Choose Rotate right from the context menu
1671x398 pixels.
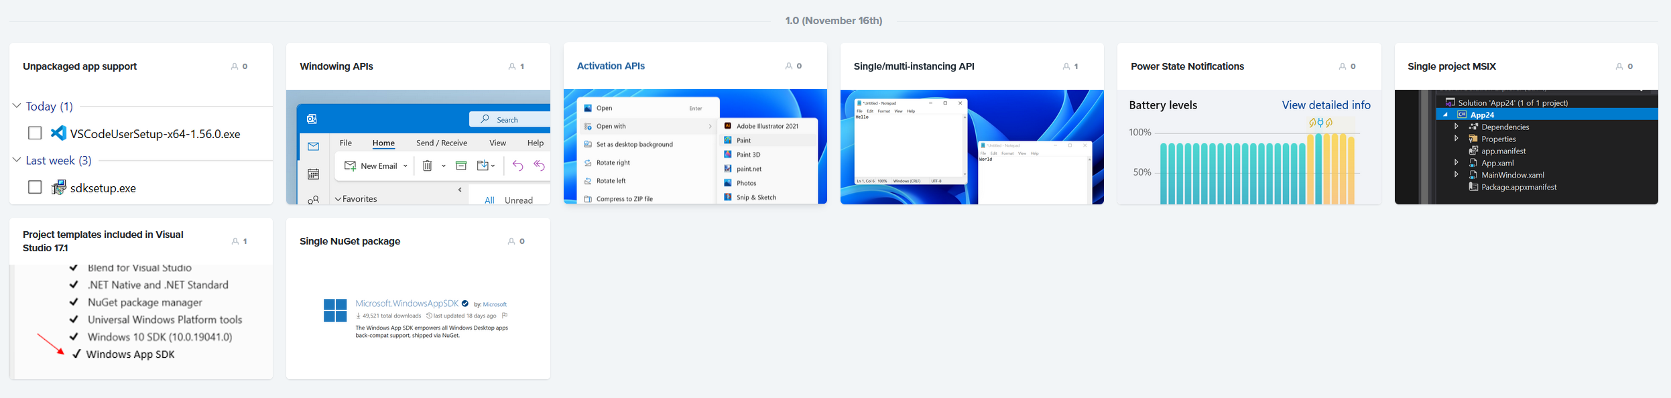pyautogui.click(x=613, y=163)
